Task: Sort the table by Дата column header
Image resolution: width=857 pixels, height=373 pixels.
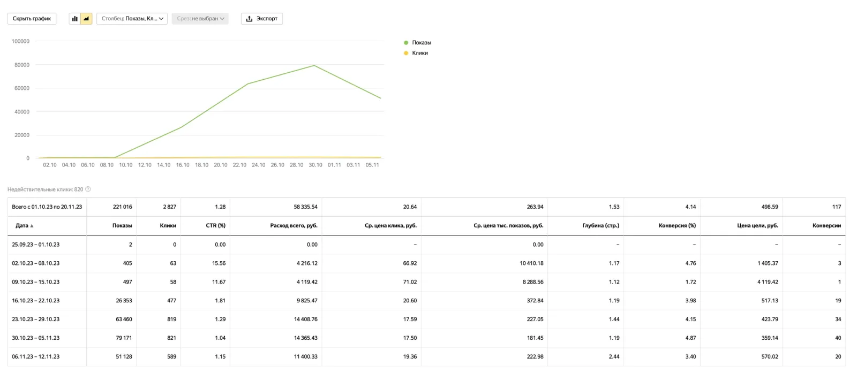Action: tap(25, 226)
